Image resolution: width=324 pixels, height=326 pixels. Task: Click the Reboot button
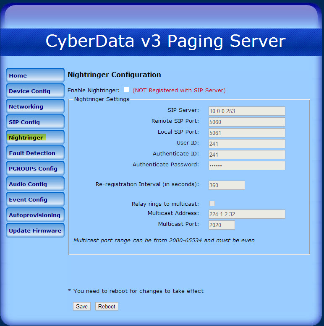107,306
